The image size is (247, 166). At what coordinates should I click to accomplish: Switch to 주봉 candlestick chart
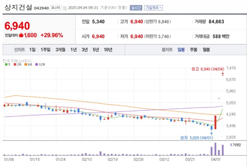pyautogui.click(x=194, y=50)
